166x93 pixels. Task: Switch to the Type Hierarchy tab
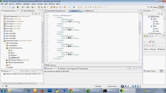28,11
